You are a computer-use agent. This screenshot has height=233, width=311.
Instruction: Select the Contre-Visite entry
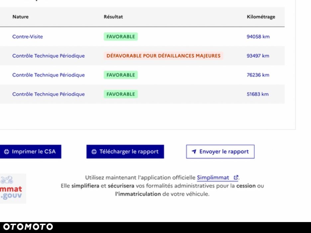(x=28, y=37)
